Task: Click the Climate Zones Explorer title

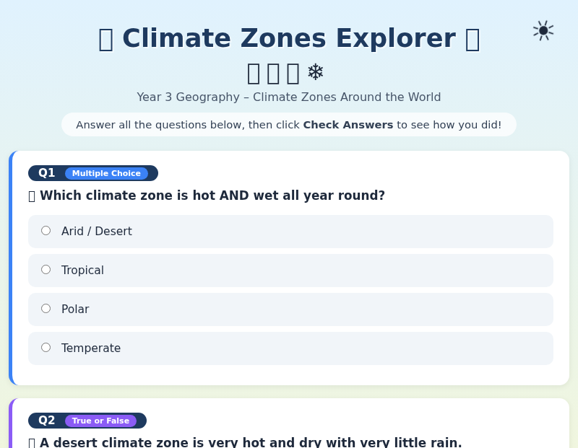Action: pos(289,38)
